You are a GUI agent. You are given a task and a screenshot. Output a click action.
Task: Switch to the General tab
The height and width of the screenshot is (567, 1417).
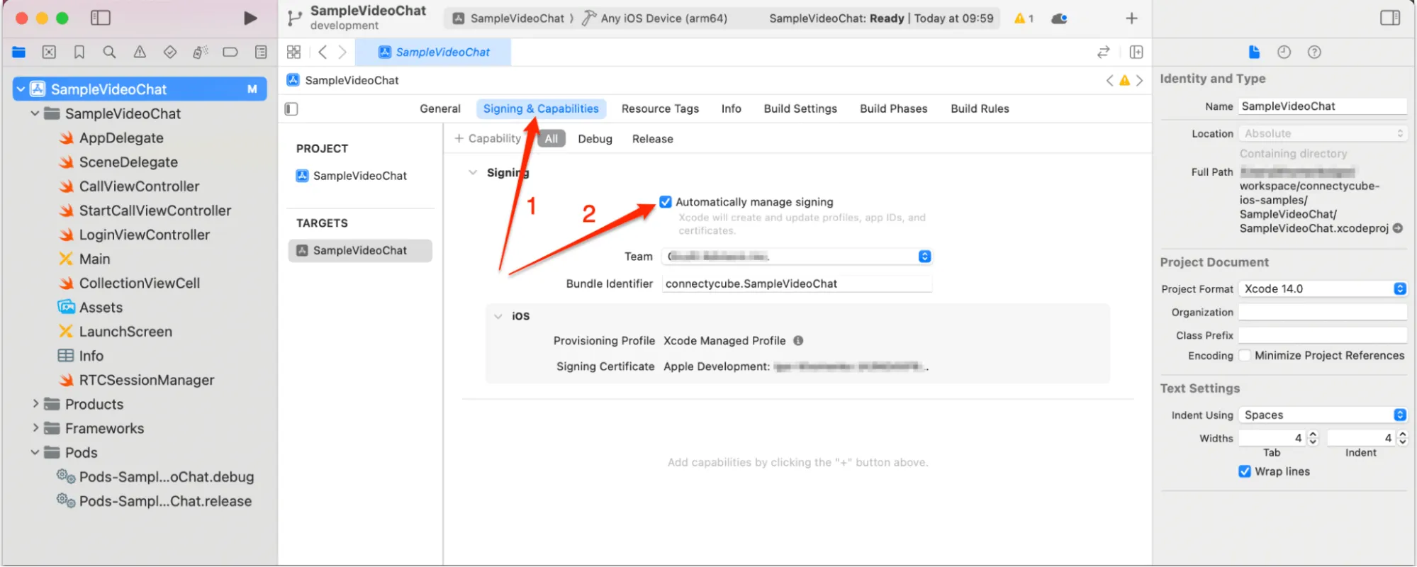[x=439, y=108]
